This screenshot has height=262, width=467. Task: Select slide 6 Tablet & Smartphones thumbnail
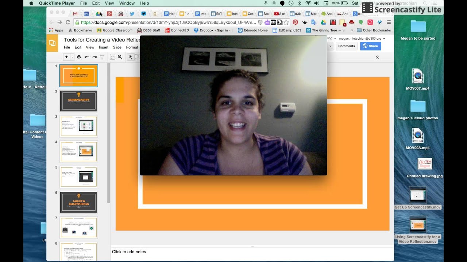pyautogui.click(x=78, y=202)
